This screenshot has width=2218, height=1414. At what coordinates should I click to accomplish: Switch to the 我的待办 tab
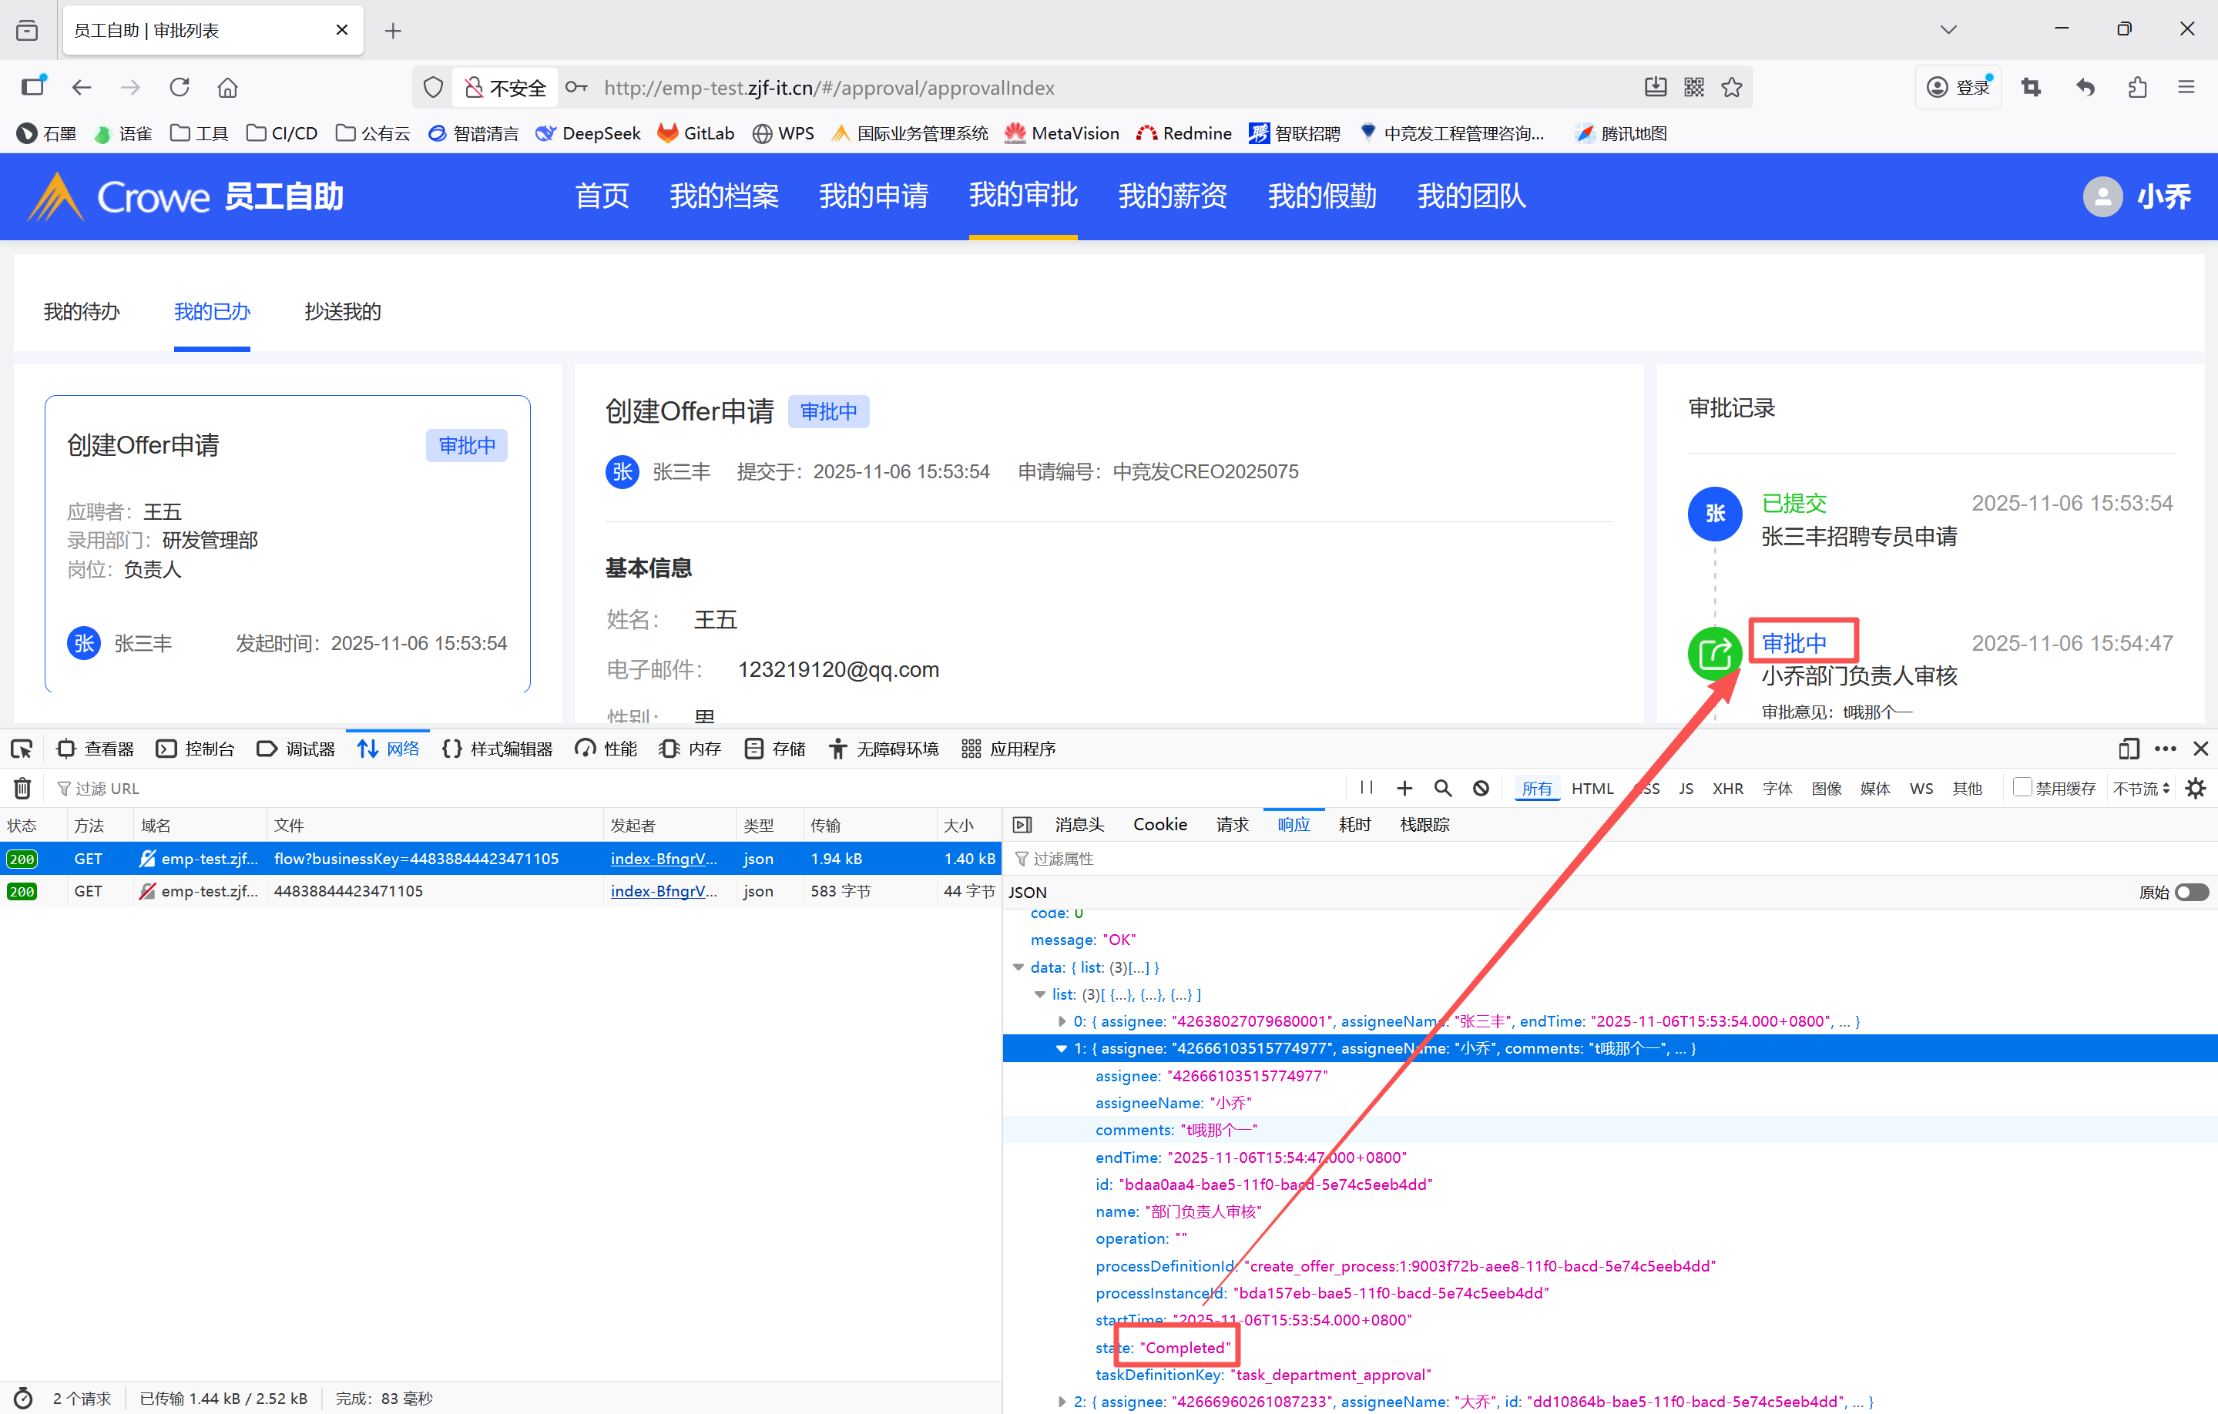(82, 312)
